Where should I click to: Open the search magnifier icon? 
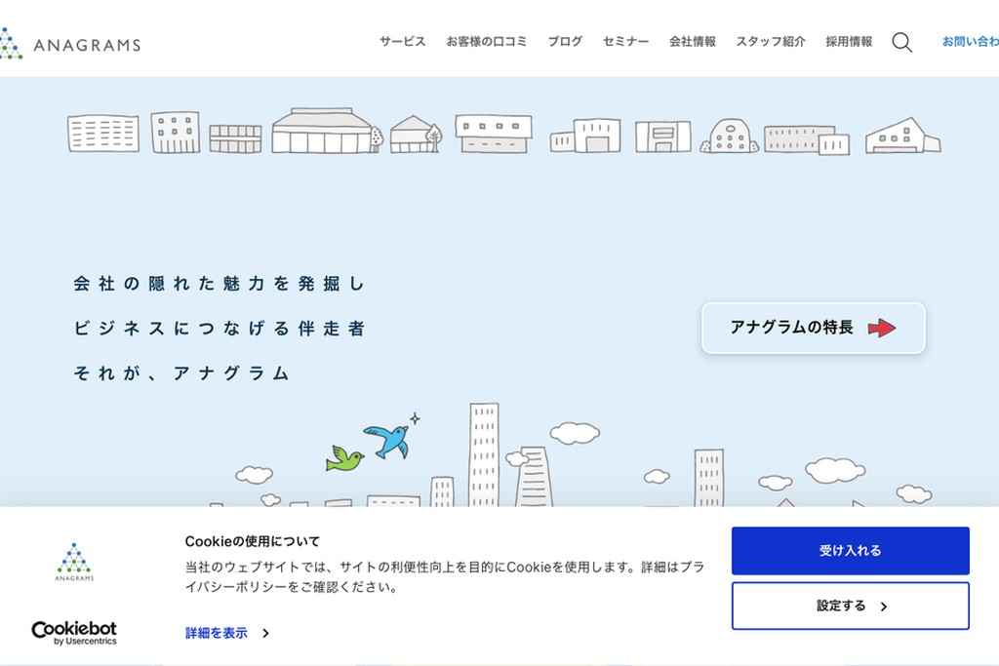(902, 43)
